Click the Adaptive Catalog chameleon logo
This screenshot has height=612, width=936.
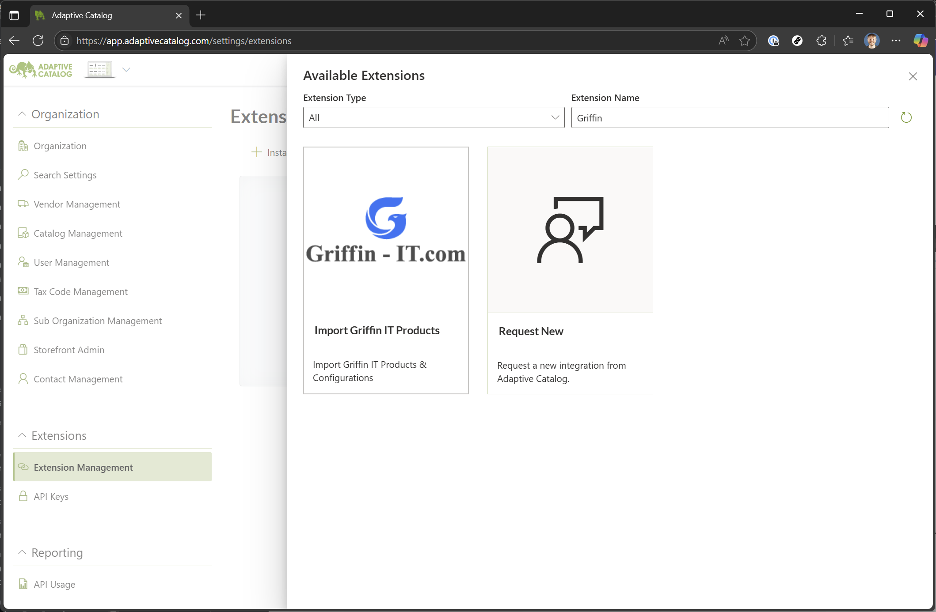click(x=41, y=70)
